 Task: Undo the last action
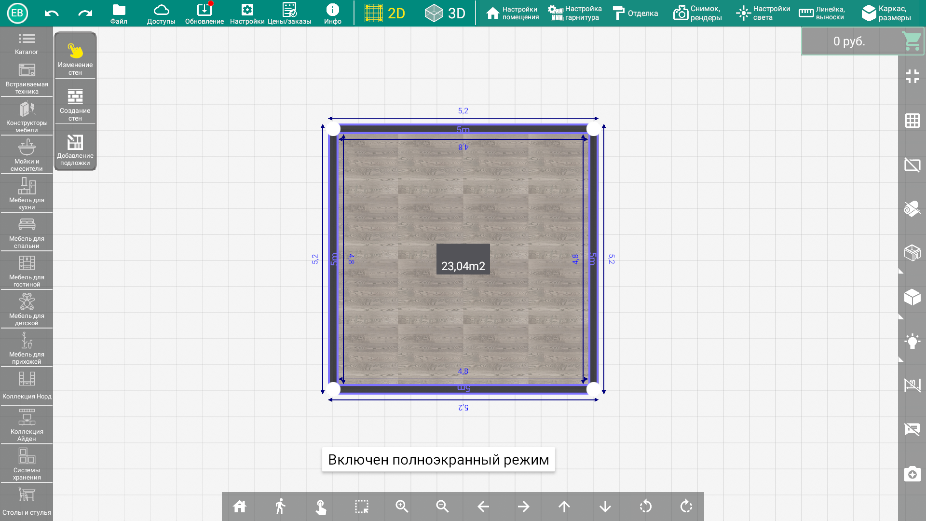(x=52, y=13)
